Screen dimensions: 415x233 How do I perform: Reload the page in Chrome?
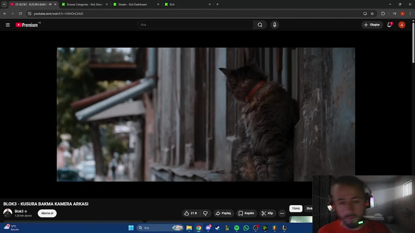pyautogui.click(x=20, y=14)
